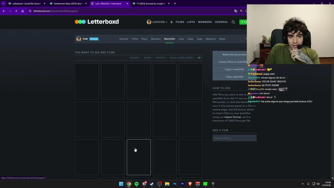Open the site search magnifier icon
This screenshot has width=334, height=188.
pyautogui.click(x=233, y=22)
